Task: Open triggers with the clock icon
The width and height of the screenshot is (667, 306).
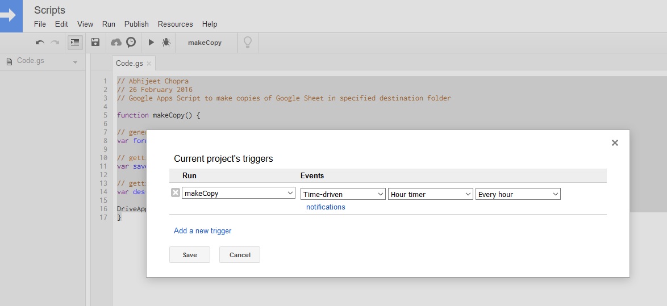Action: click(131, 43)
